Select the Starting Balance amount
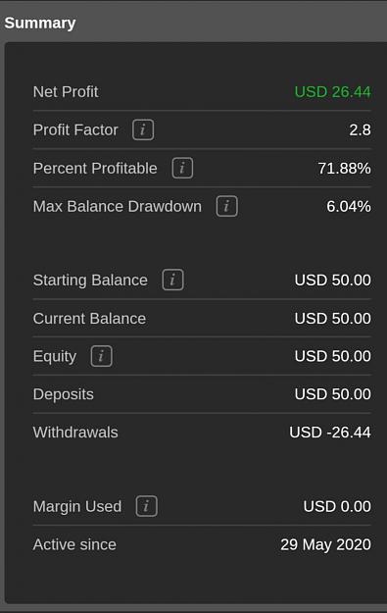 pos(333,280)
